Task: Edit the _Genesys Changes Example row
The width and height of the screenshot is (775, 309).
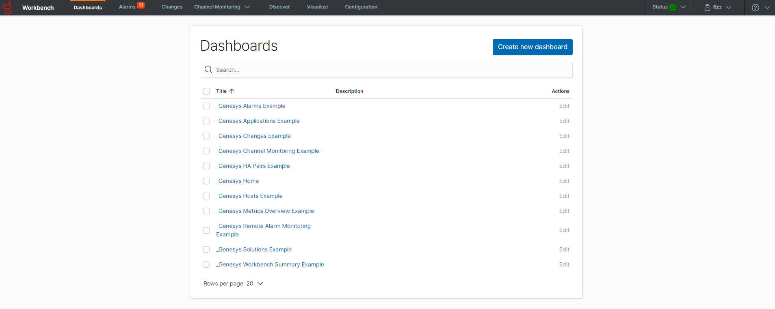Action: (564, 136)
